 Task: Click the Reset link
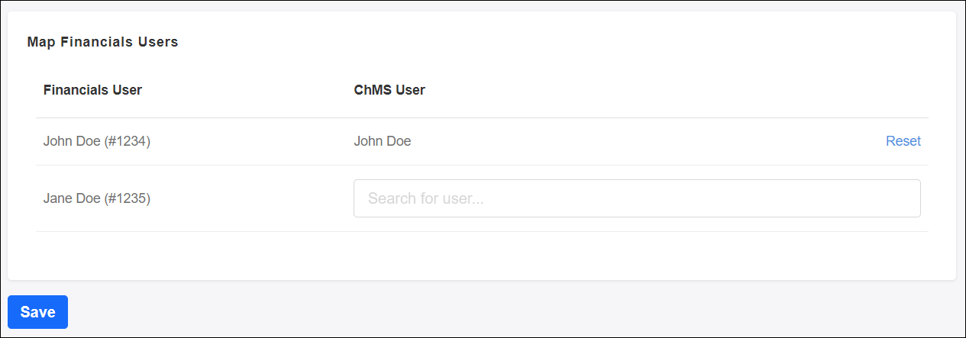click(903, 141)
